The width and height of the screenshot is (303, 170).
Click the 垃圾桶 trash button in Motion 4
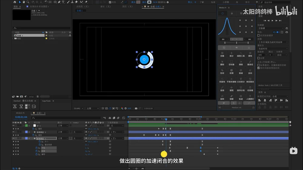(250, 89)
